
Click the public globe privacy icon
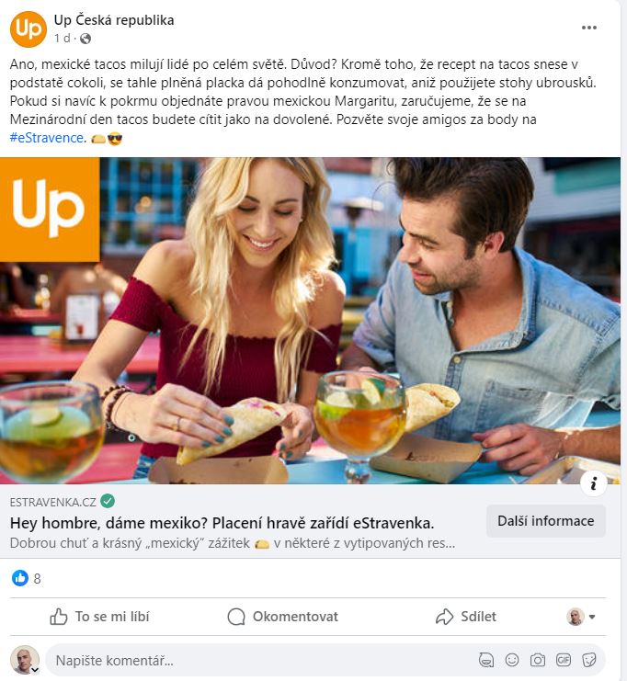(x=85, y=40)
